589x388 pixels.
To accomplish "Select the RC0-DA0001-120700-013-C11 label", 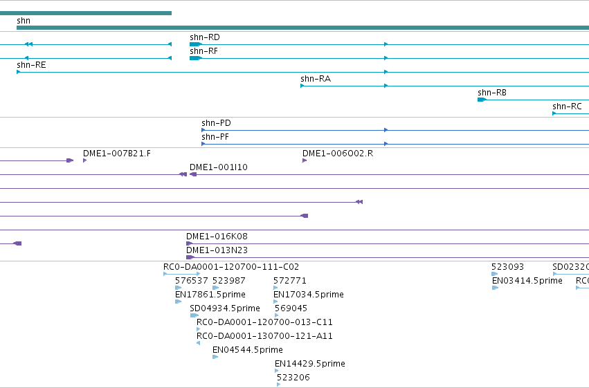I will point(264,322).
